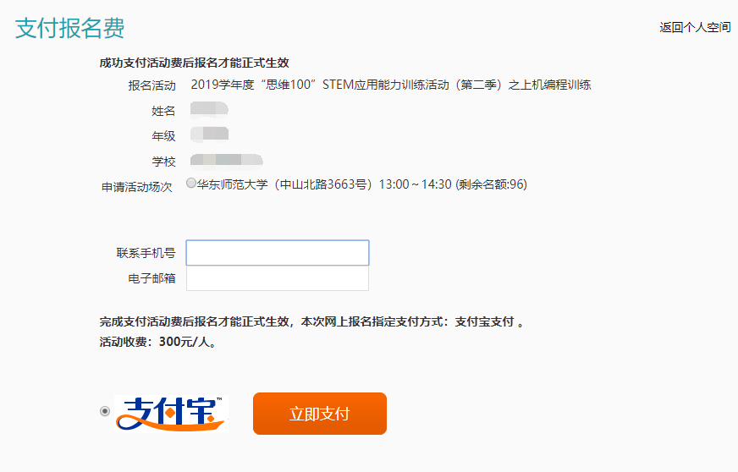This screenshot has width=738, height=472.
Task: Click the 电子邮箱 field label
Action: tap(151, 278)
